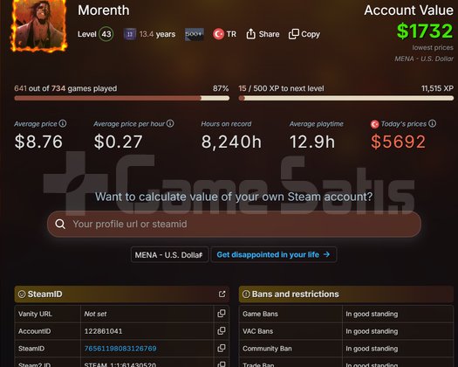Click the Turkey flag icon next to TR

point(218,34)
